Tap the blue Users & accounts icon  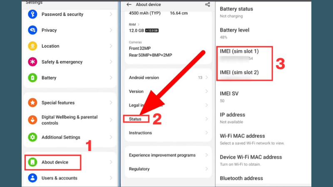pos(32,178)
